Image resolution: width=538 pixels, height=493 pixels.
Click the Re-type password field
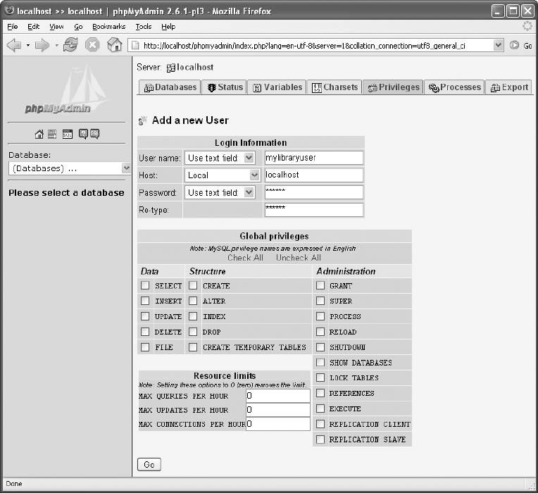(313, 210)
